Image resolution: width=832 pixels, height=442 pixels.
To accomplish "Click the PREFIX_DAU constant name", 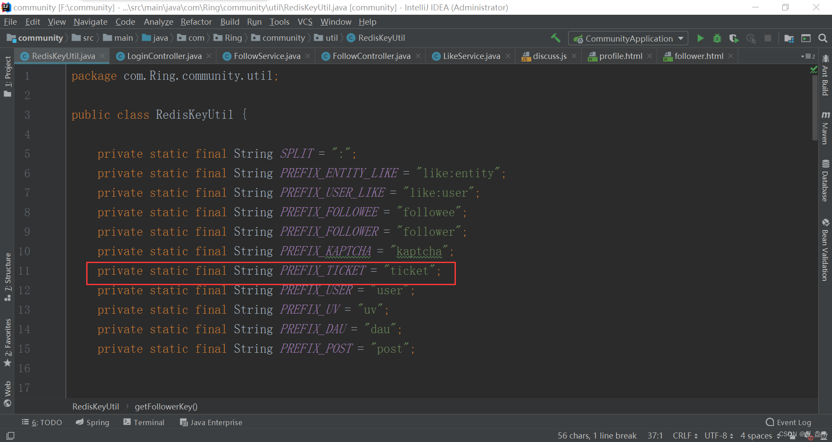I will point(313,329).
